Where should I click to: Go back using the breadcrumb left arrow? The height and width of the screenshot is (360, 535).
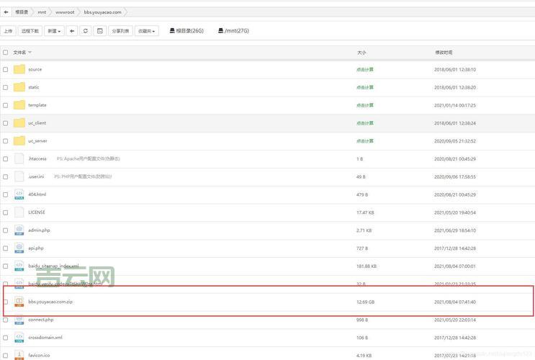(6, 12)
